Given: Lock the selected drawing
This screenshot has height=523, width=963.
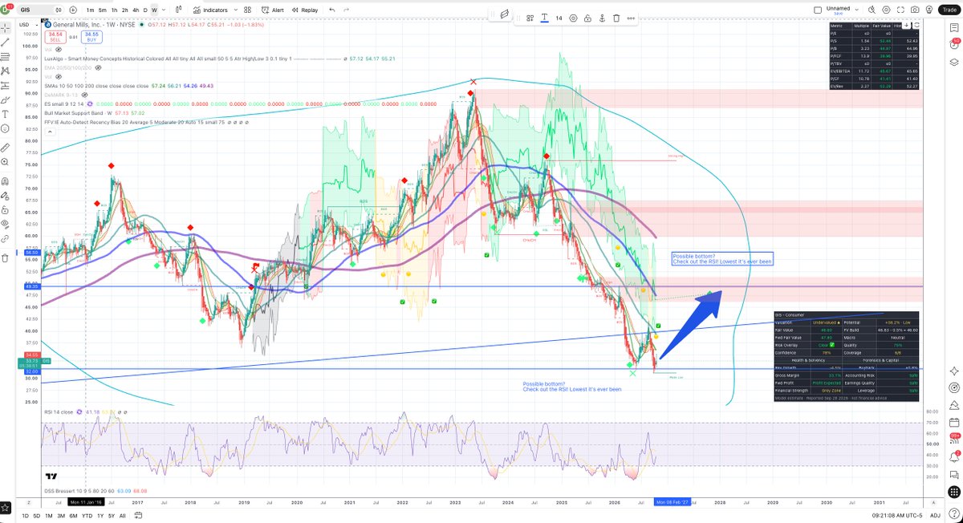Looking at the screenshot, I should [x=587, y=18].
